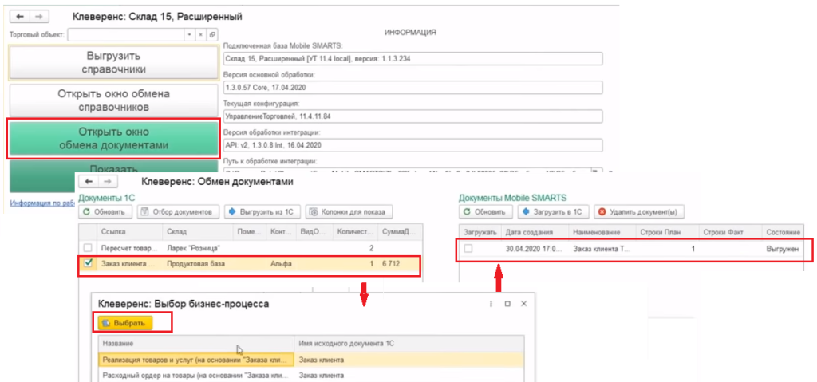Open the Информация по работе link
Image resolution: width=817 pixels, height=382 pixels.
(43, 203)
